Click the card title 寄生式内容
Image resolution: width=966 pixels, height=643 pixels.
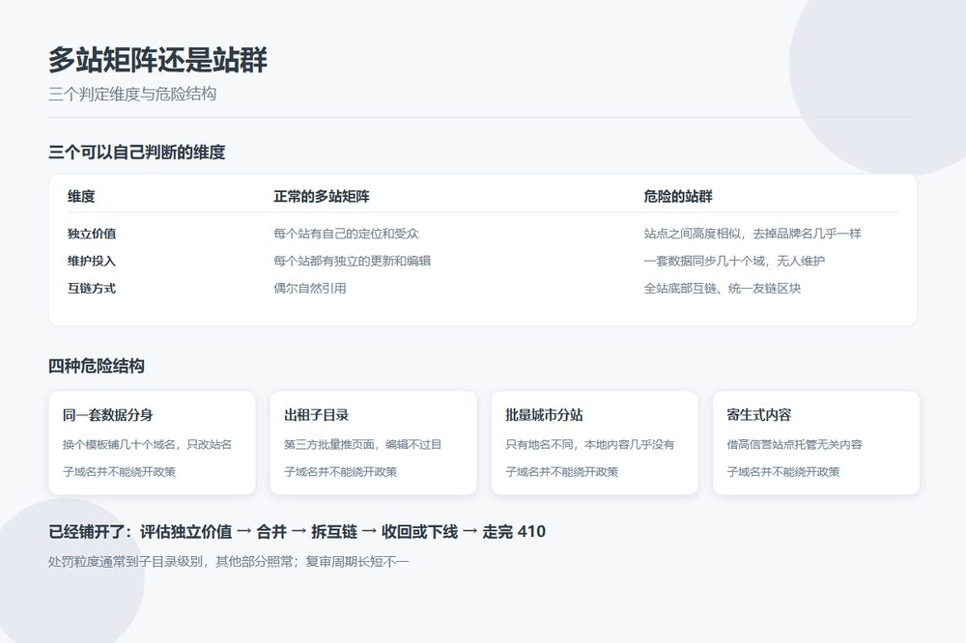coord(759,415)
